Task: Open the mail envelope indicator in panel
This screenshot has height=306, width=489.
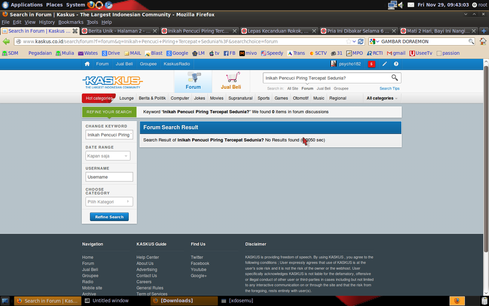Action: (x=411, y=5)
